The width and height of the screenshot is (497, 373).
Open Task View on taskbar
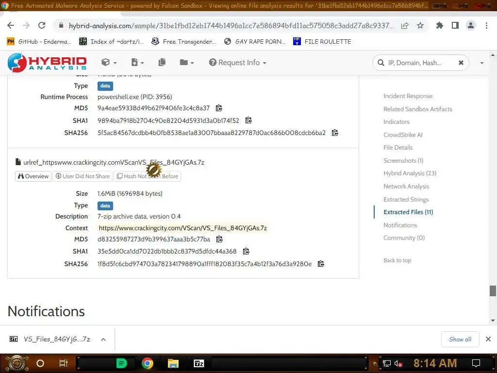[x=64, y=363]
